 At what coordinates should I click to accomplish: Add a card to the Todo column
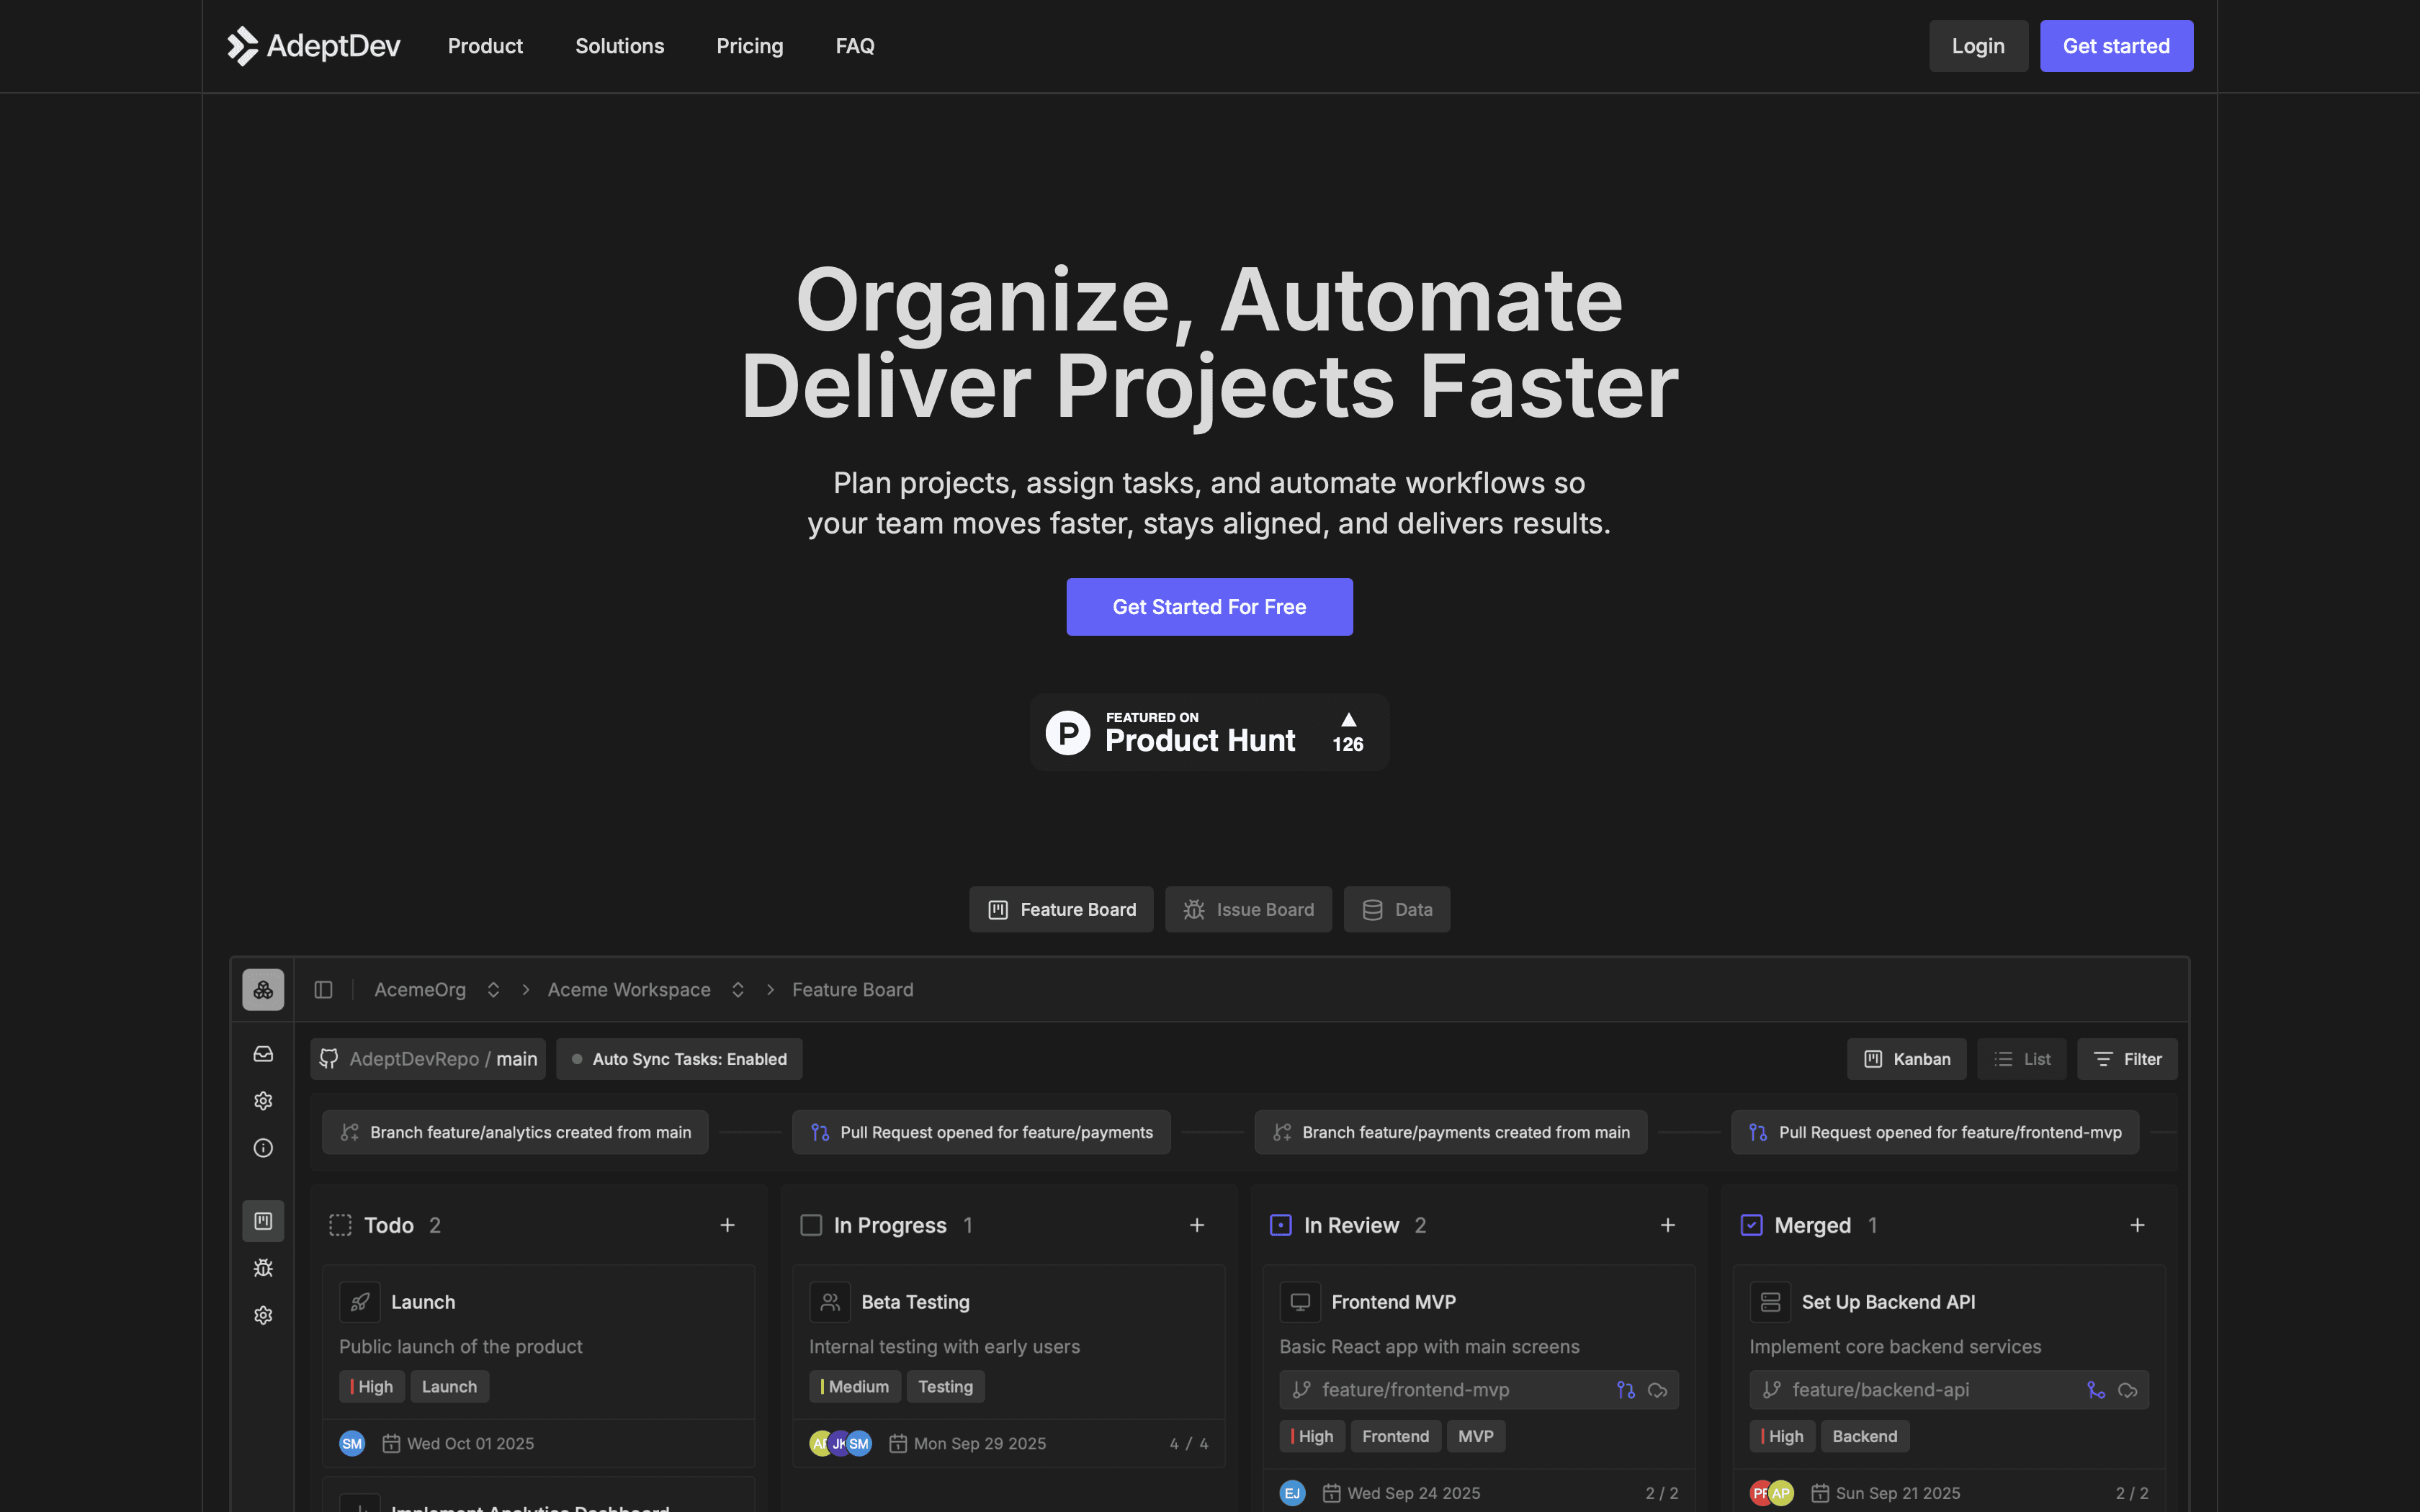pyautogui.click(x=727, y=1225)
